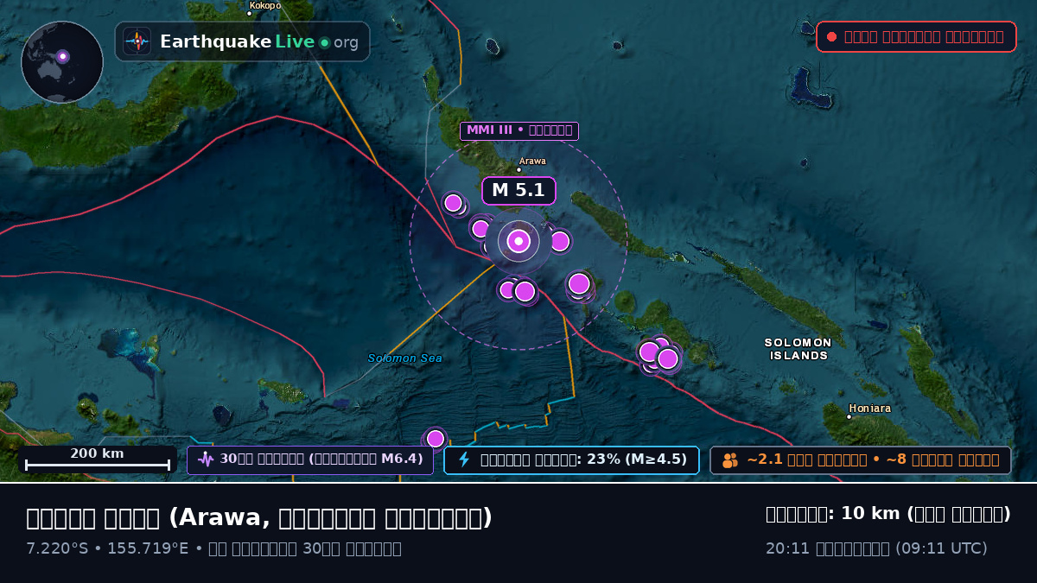This screenshot has width=1037, height=583.
Task: Click the M6.4 text in the 30-day badge
Action: click(402, 459)
